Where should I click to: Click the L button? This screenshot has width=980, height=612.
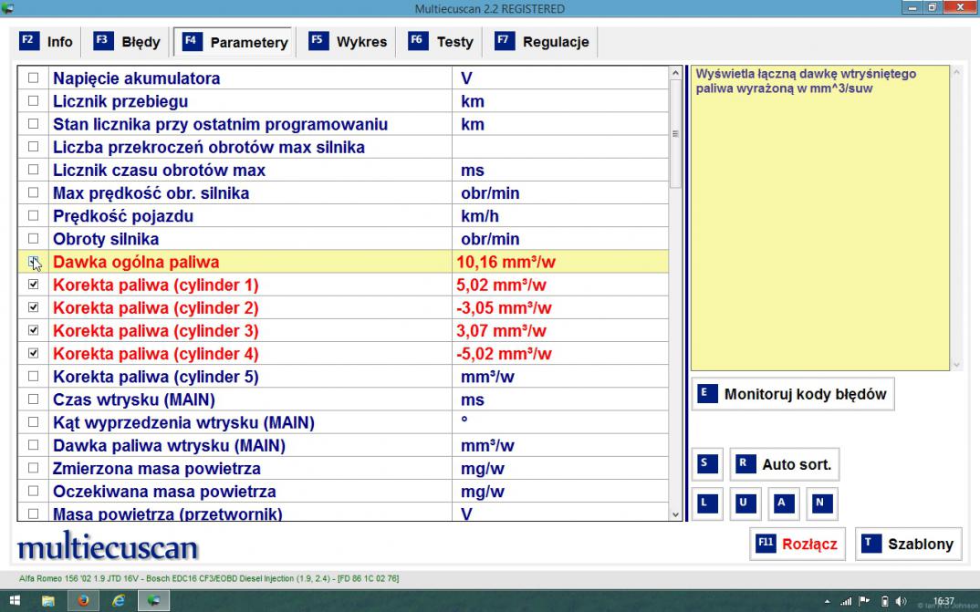pos(707,504)
